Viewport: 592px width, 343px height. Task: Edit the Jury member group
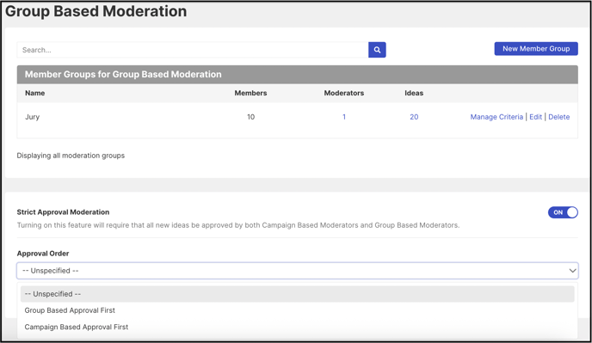coord(535,117)
